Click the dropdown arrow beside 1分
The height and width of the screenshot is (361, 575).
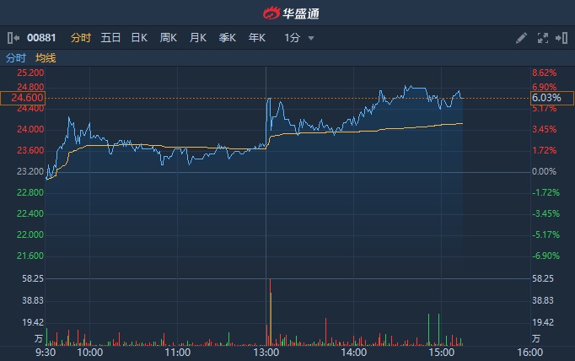coord(311,39)
